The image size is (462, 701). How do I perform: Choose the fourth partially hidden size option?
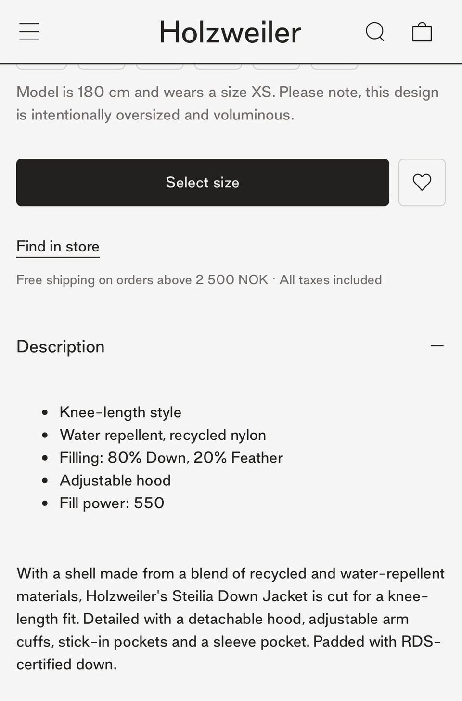(218, 66)
